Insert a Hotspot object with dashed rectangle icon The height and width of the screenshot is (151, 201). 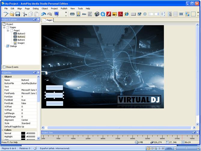point(193,14)
